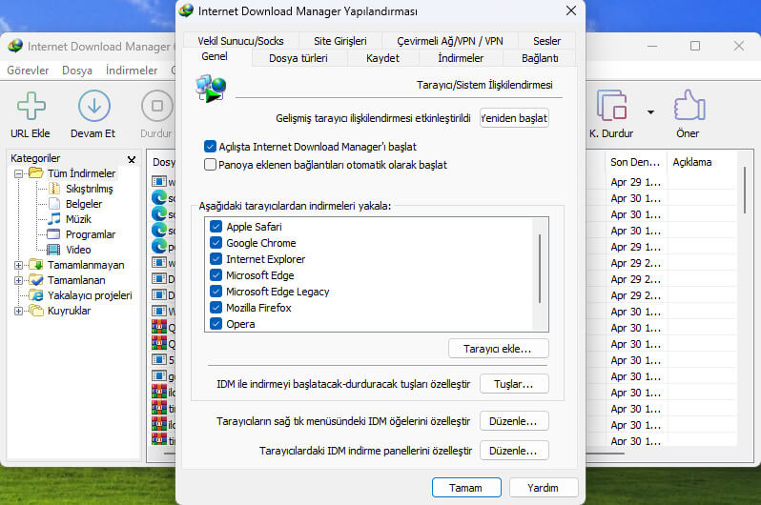Click the Tamamlanmayan folder icon
This screenshot has width=761, height=505.
(36, 265)
